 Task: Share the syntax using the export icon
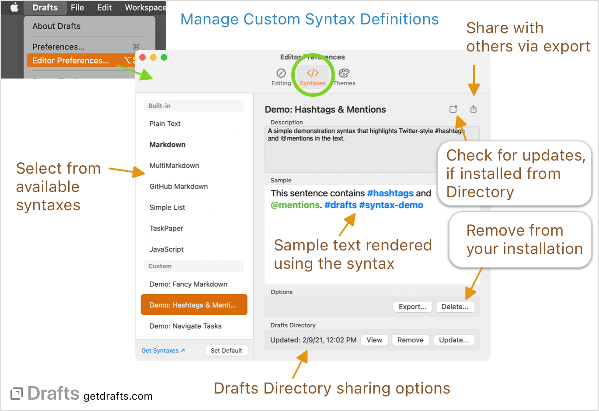474,110
